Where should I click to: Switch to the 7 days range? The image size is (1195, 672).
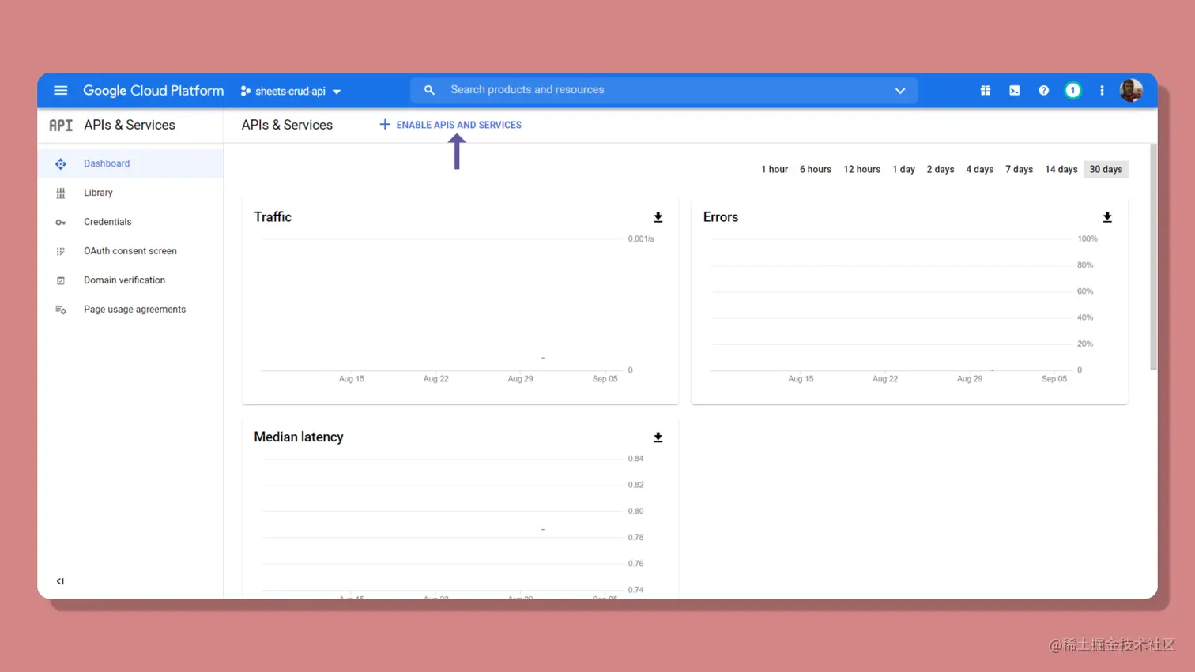pyautogui.click(x=1019, y=169)
